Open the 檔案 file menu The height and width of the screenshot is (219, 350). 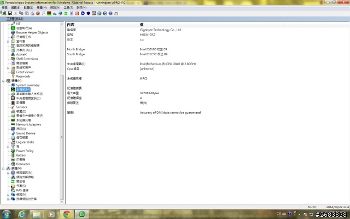[5, 7]
